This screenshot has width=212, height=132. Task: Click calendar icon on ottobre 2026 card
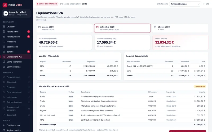155,27
